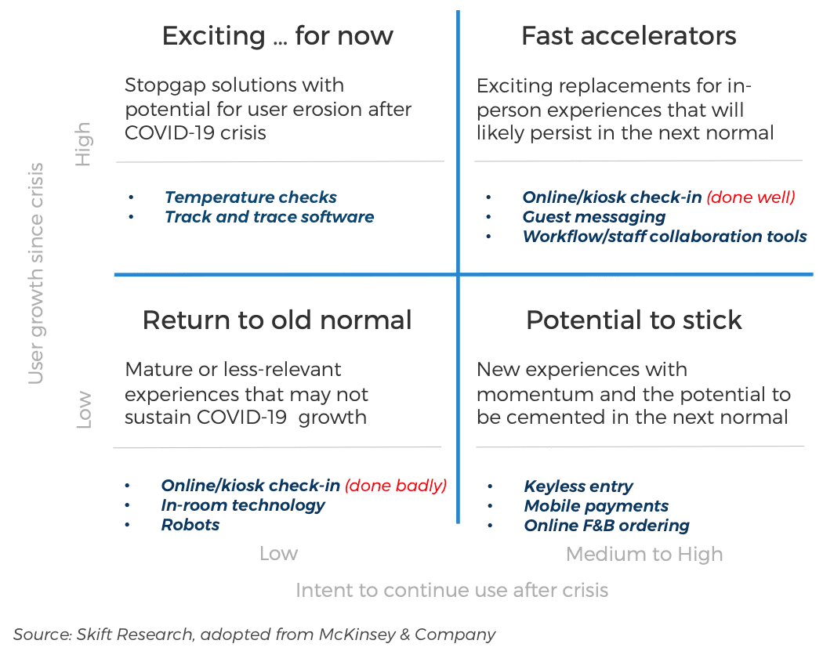This screenshot has height=651, width=823.
Task: Click 'Intent to continue use after crisis' label
Action: [x=452, y=590]
